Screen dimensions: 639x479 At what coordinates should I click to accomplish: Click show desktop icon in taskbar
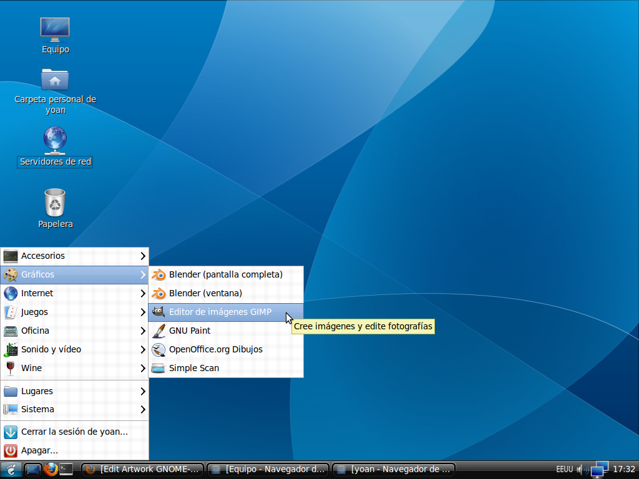coord(33,470)
